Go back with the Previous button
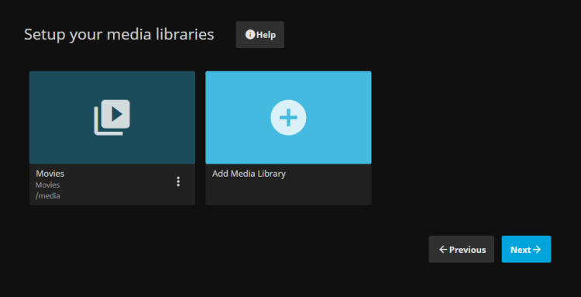The image size is (581, 297). tap(462, 249)
